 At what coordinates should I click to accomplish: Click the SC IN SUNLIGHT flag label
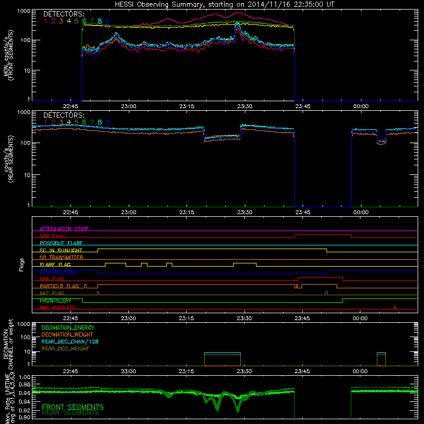point(61,250)
